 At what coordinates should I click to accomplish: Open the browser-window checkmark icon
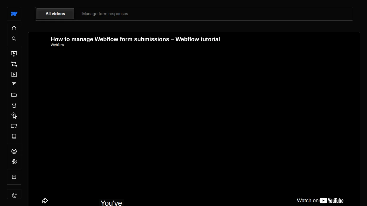(x=14, y=126)
